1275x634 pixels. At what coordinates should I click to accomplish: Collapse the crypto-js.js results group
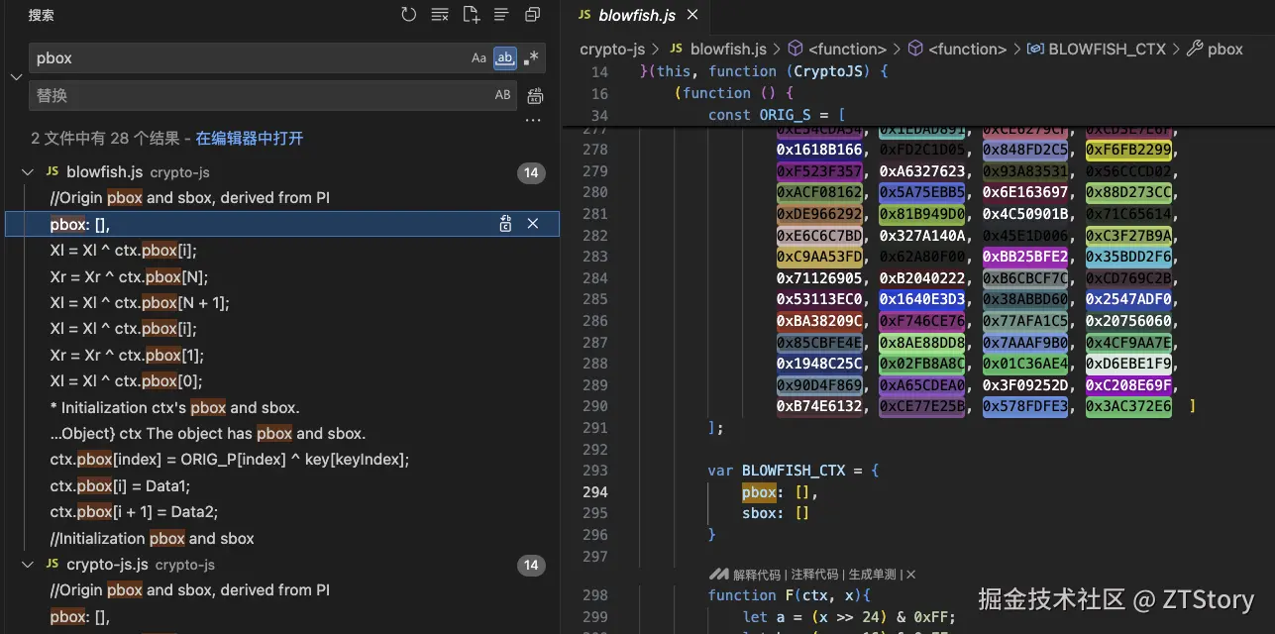(x=28, y=565)
